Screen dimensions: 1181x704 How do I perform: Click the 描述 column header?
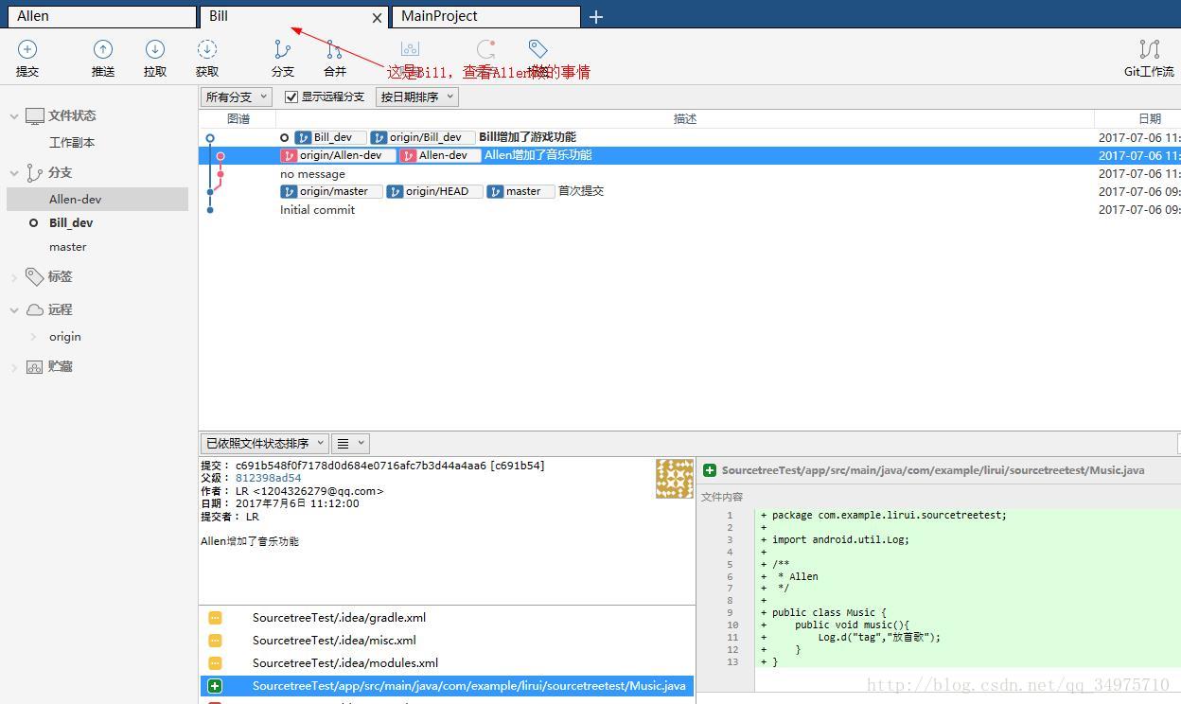(685, 118)
